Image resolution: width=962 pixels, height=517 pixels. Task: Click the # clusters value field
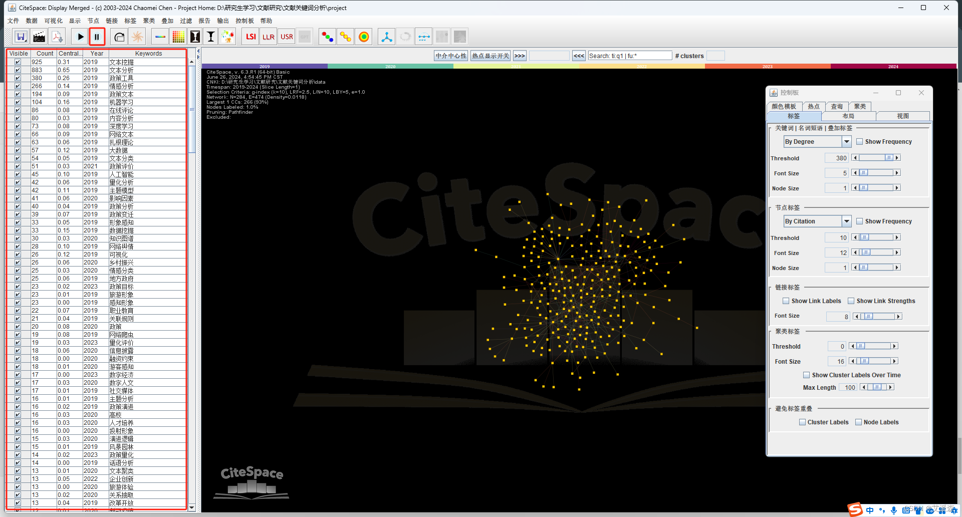[x=715, y=56]
